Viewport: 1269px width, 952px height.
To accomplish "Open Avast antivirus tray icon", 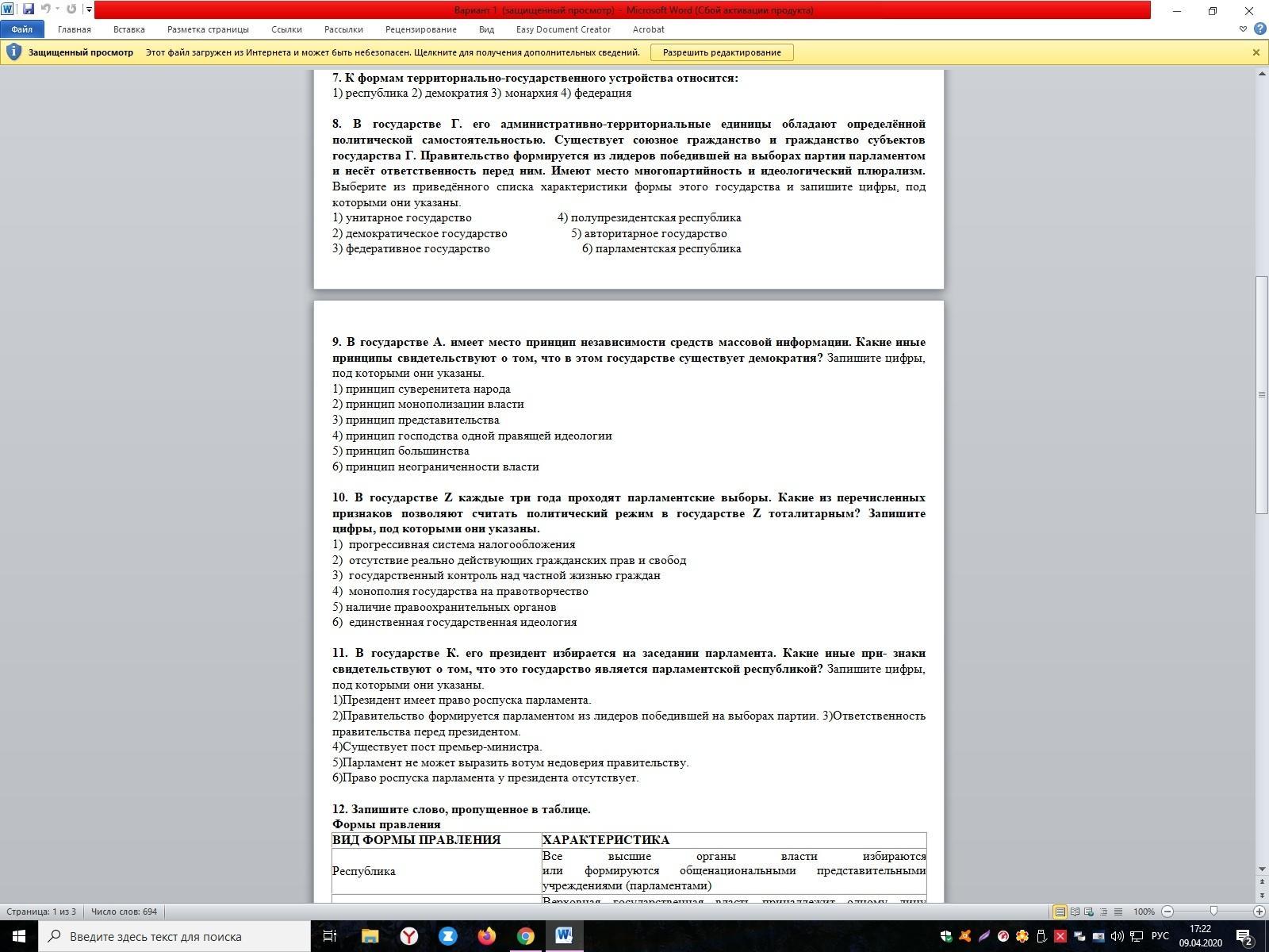I will pyautogui.click(x=965, y=936).
